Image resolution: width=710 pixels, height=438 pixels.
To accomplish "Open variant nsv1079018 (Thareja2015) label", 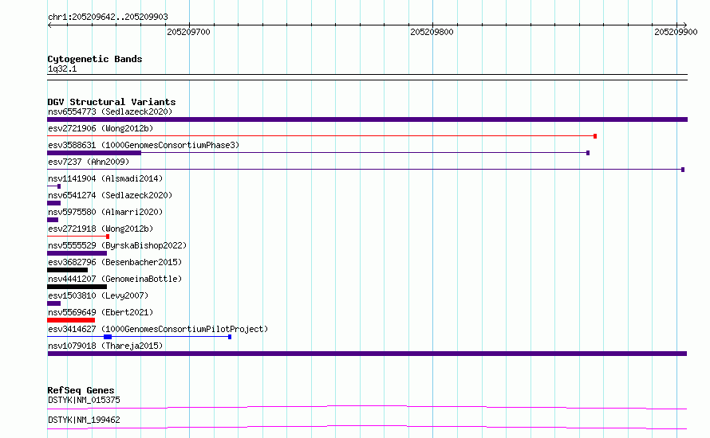I will 105,346.
